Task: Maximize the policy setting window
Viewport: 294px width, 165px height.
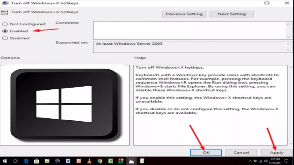Action: [267, 3]
